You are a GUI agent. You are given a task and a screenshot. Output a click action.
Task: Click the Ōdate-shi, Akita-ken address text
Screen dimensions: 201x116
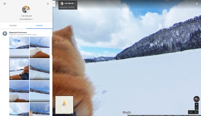point(23,35)
